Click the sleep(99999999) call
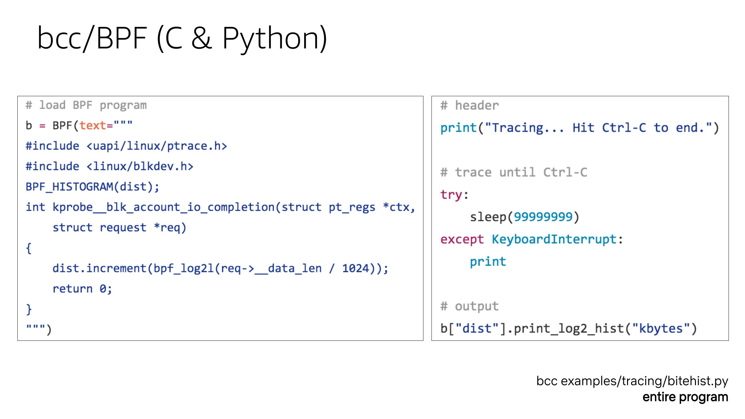 [x=524, y=217]
